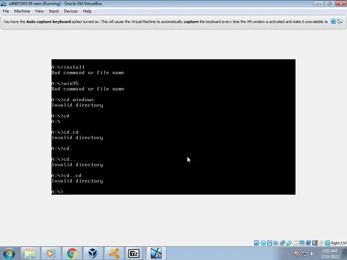Click the mouse integration status icon

coord(321,243)
